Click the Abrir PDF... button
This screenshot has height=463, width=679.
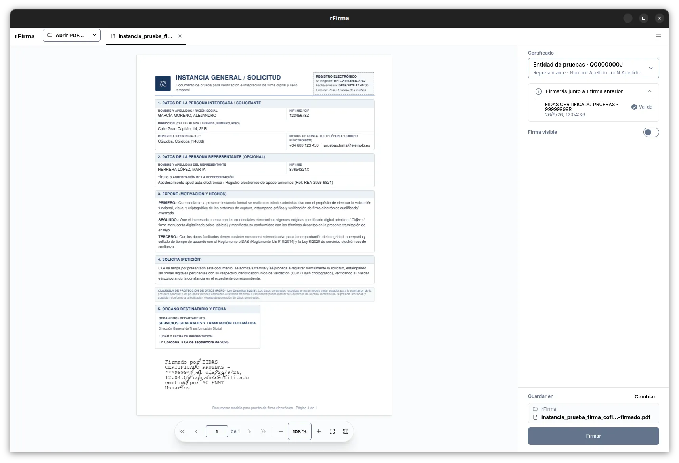point(65,35)
